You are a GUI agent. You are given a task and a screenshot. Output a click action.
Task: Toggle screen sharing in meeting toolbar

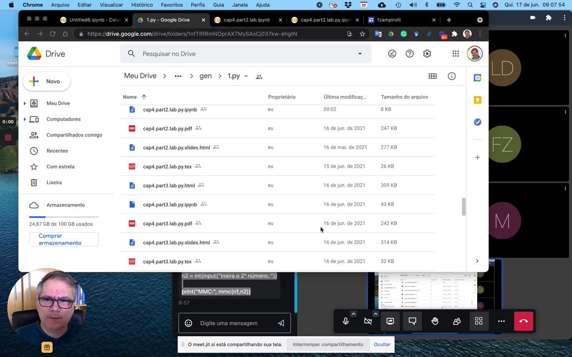coord(390,321)
